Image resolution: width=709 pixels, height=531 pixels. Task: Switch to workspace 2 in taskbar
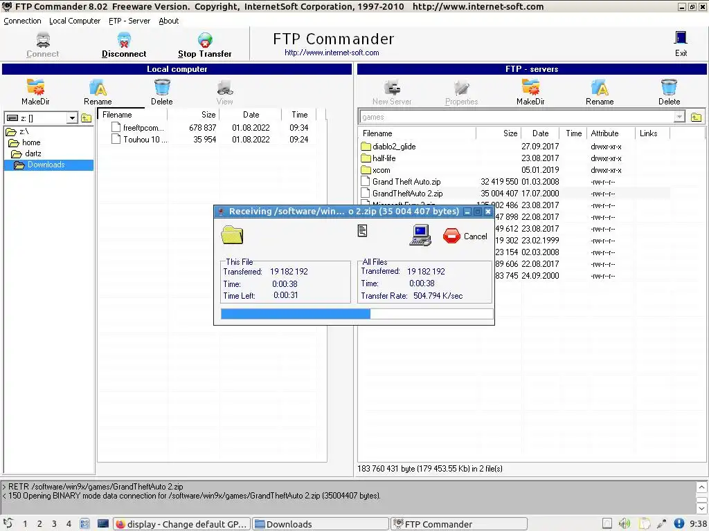(39, 524)
